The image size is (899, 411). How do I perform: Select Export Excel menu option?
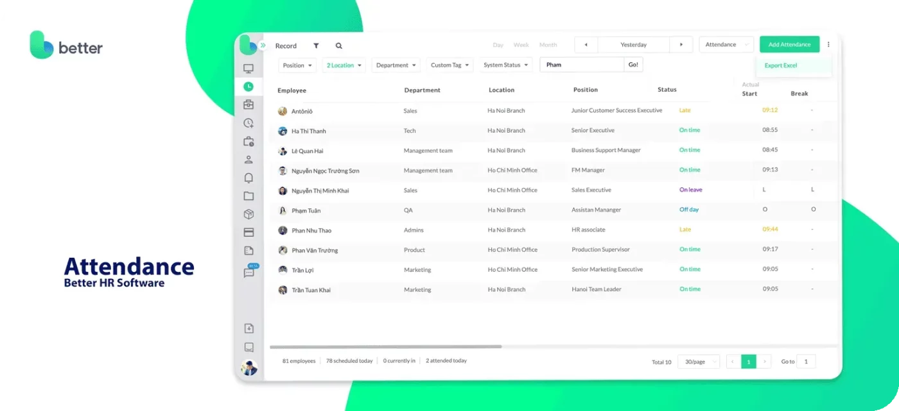coord(781,65)
